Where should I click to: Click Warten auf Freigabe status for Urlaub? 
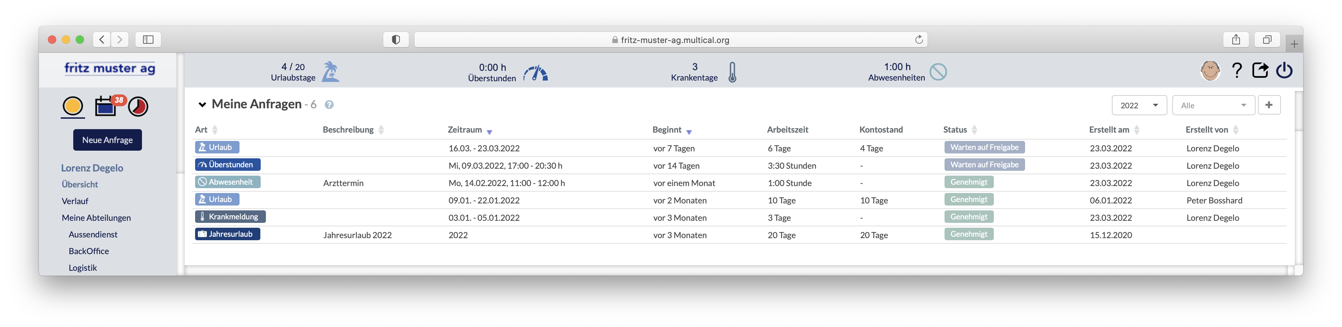[984, 147]
